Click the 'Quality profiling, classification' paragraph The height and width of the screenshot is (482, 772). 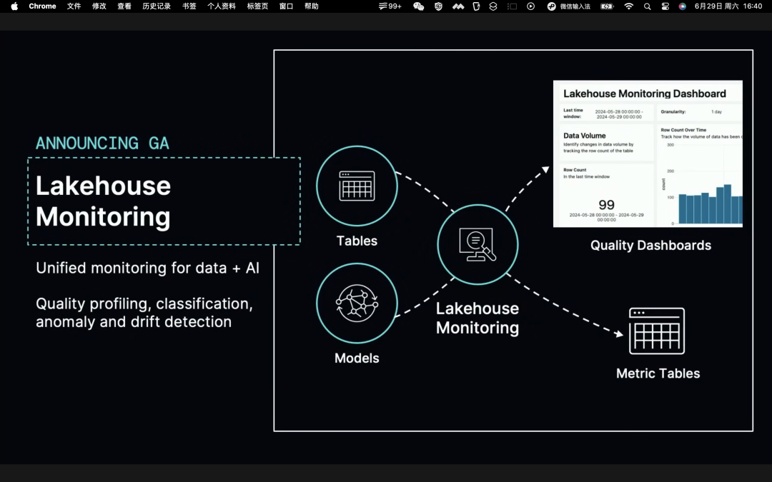click(x=144, y=312)
